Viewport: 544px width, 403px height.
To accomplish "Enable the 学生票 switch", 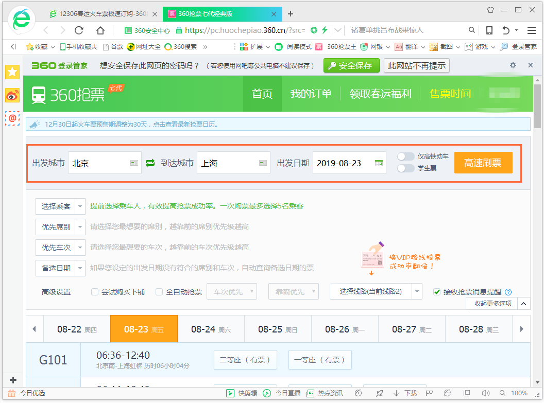I will coord(405,168).
